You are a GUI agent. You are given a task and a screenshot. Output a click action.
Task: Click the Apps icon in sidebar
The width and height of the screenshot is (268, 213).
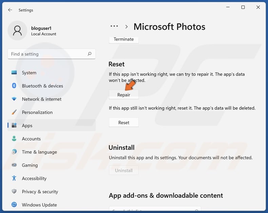click(x=14, y=125)
